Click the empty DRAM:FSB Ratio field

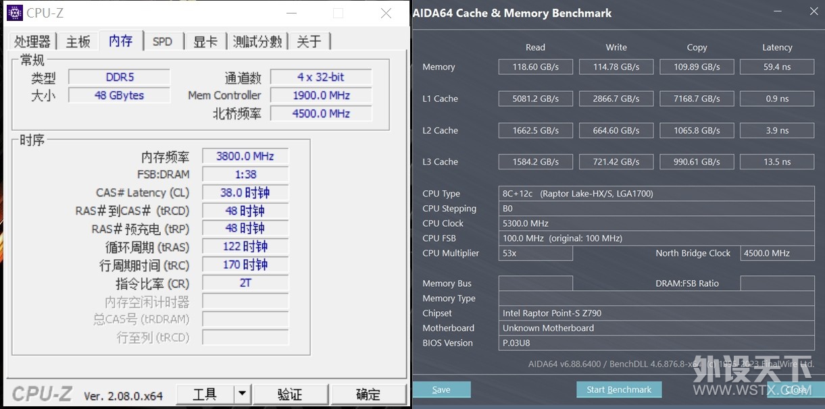777,283
